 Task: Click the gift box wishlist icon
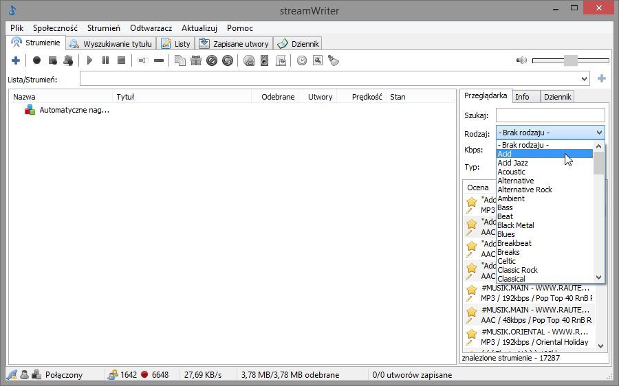[x=196, y=60]
